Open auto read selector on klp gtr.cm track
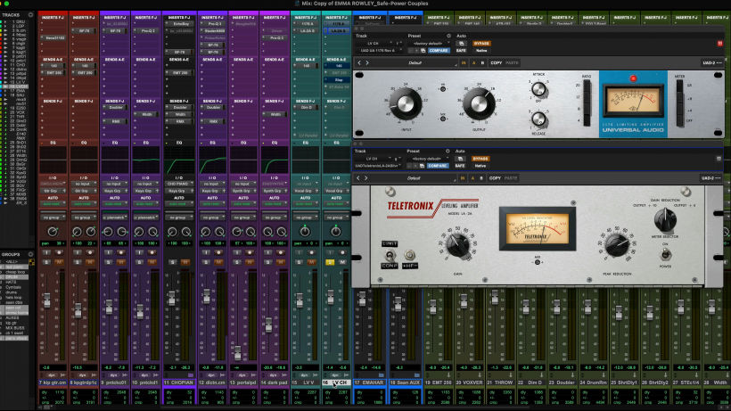The width and height of the screenshot is (731, 411). pyautogui.click(x=53, y=203)
